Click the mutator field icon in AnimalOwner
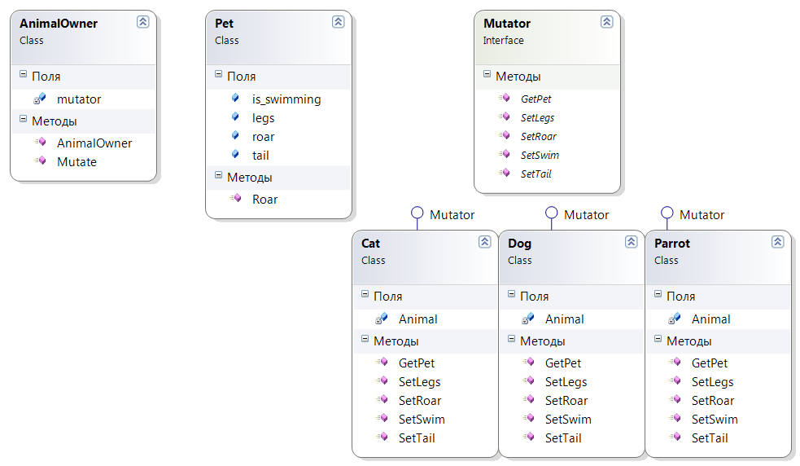The height and width of the screenshot is (466, 800). (39, 99)
